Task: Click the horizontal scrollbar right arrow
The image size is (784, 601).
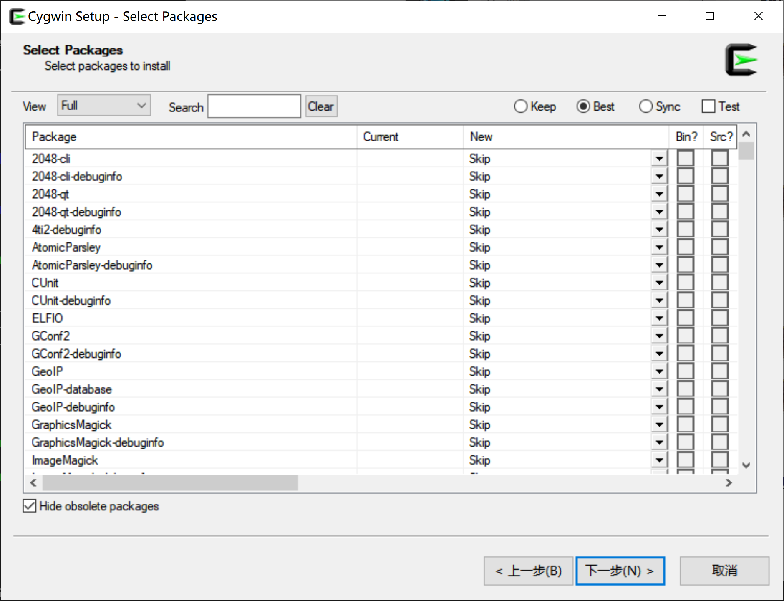Action: (x=729, y=483)
